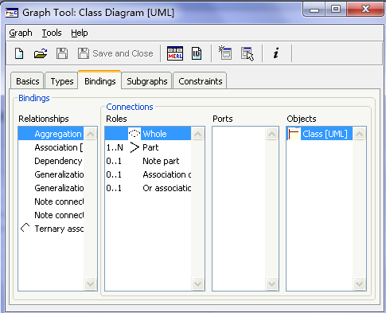
Task: Click the 1..N cardinality of Part
Action: pos(115,147)
